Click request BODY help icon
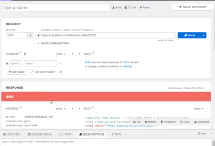The height and width of the screenshot is (146, 215). (93, 52)
